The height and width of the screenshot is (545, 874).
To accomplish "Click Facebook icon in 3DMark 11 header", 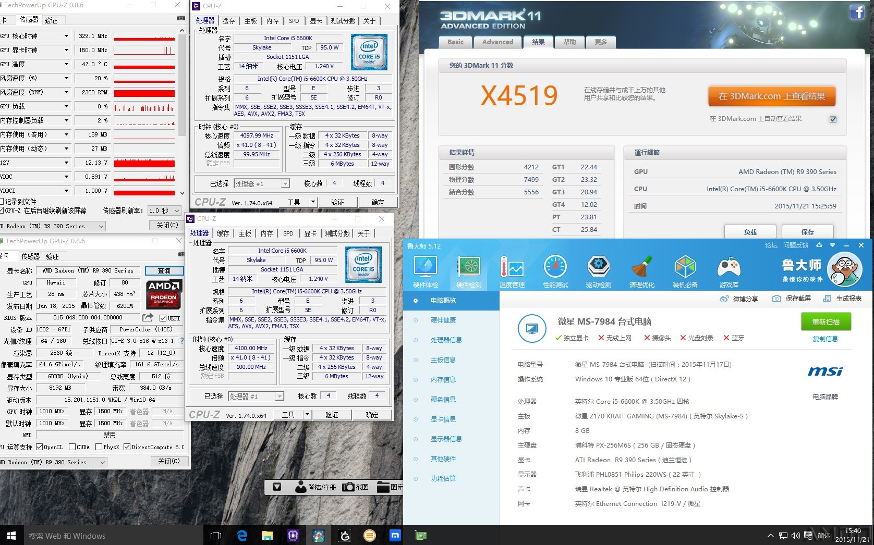I will [x=857, y=12].
